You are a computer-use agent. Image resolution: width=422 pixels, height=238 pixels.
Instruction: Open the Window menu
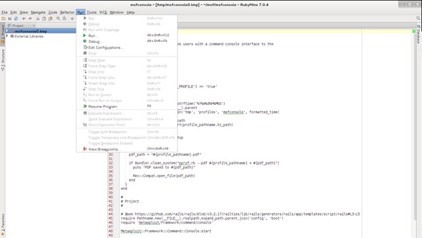click(x=117, y=12)
